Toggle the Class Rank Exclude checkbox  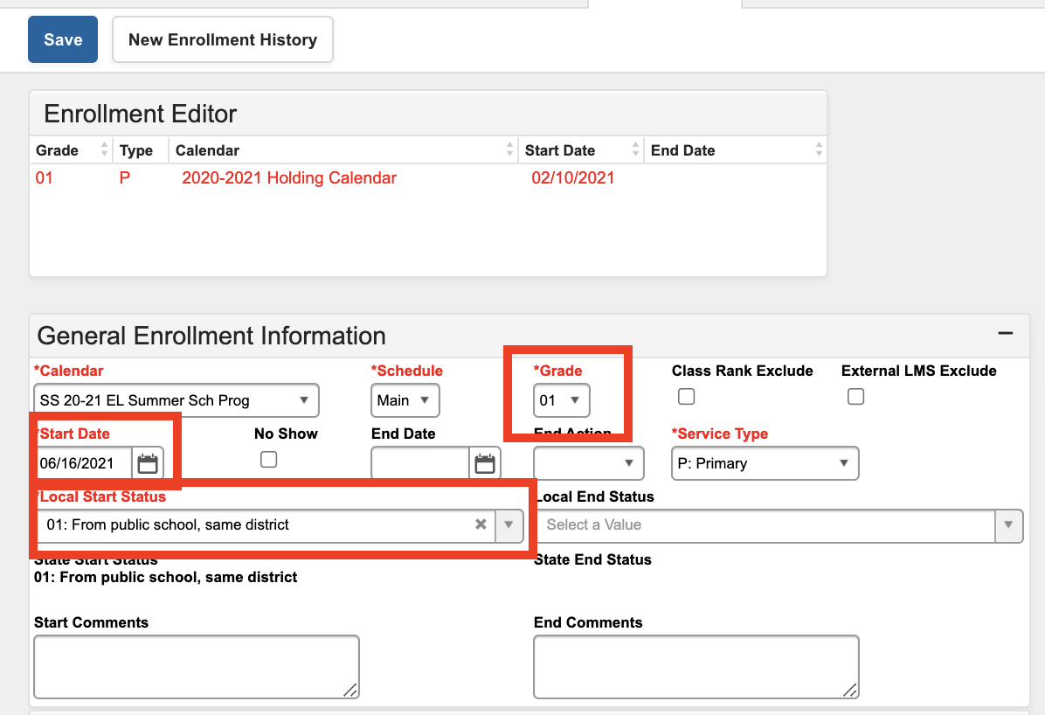pos(687,397)
